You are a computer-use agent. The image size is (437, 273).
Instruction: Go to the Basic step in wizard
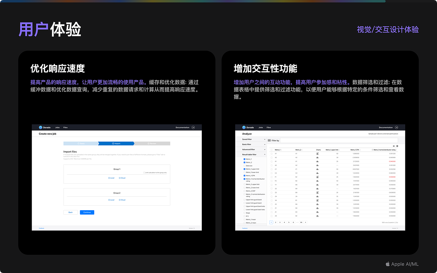[81, 144]
